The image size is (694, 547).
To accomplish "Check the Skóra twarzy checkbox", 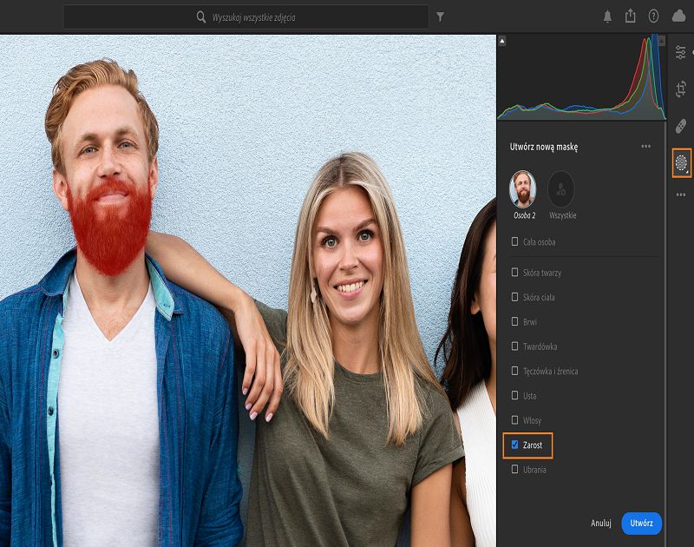I will [x=514, y=273].
